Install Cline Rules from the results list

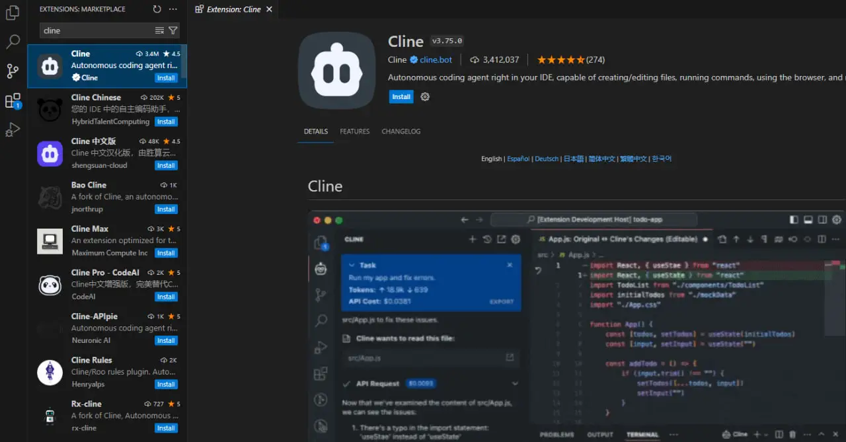166,385
